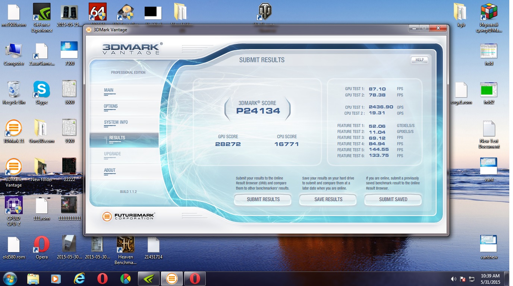Click the Internet Explorer taskbar icon
513x286 pixels.
pyautogui.click(x=79, y=279)
